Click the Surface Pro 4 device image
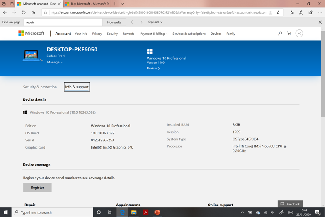The image size is (325, 217). pyautogui.click(x=32, y=56)
